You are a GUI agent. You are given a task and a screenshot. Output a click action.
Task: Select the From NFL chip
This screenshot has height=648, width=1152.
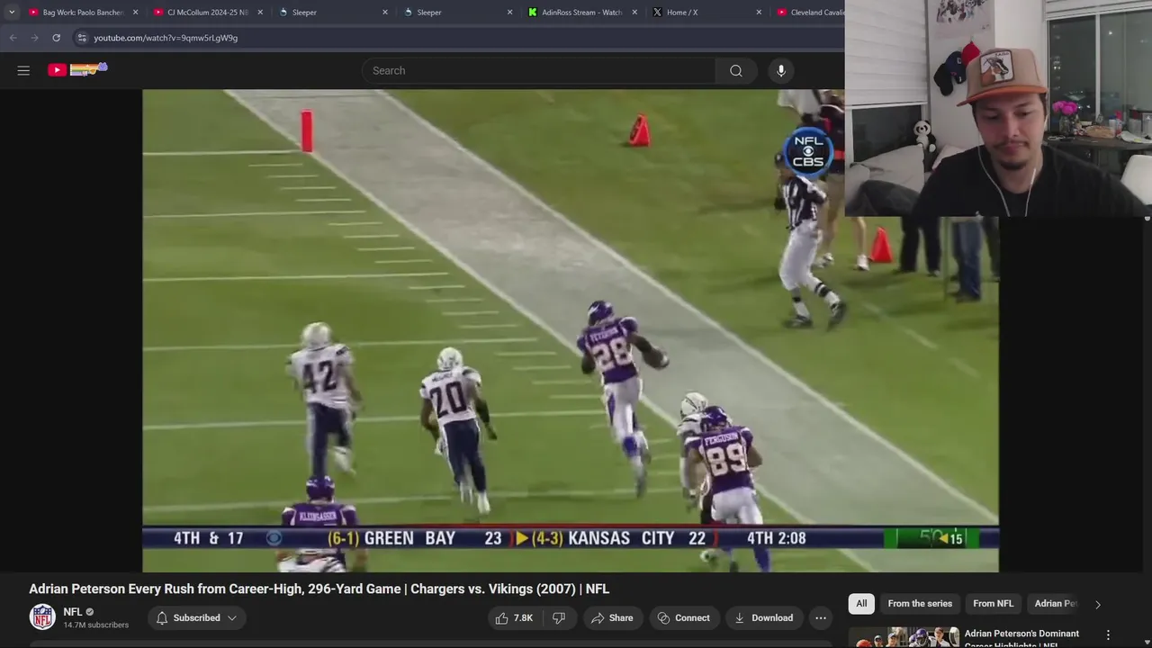(993, 604)
